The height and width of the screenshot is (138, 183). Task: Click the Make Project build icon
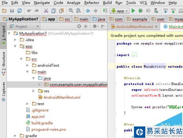(x=105, y=11)
